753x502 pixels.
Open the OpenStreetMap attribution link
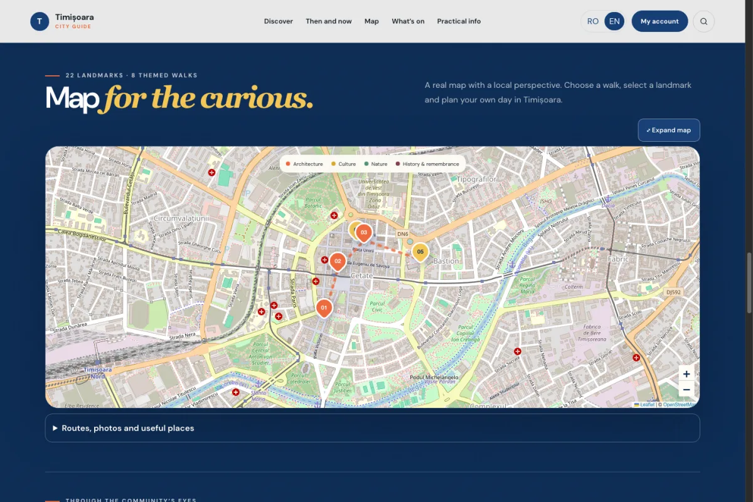[678, 405]
